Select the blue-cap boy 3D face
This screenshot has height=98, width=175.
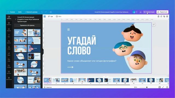(x=137, y=60)
